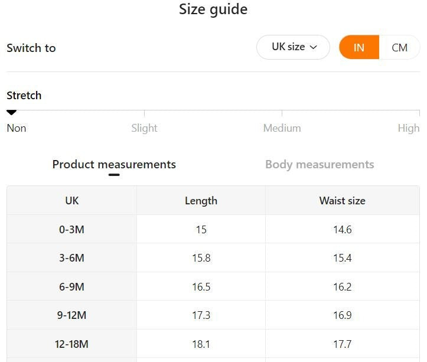This screenshot has width=427, height=362.
Task: Select the Body measurements tab
Action: tap(320, 164)
